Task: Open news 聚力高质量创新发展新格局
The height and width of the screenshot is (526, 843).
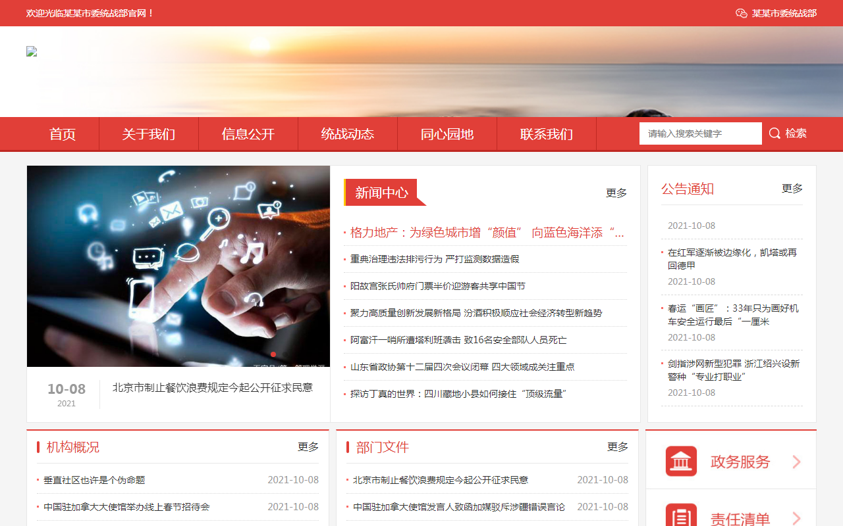Action: (x=476, y=313)
